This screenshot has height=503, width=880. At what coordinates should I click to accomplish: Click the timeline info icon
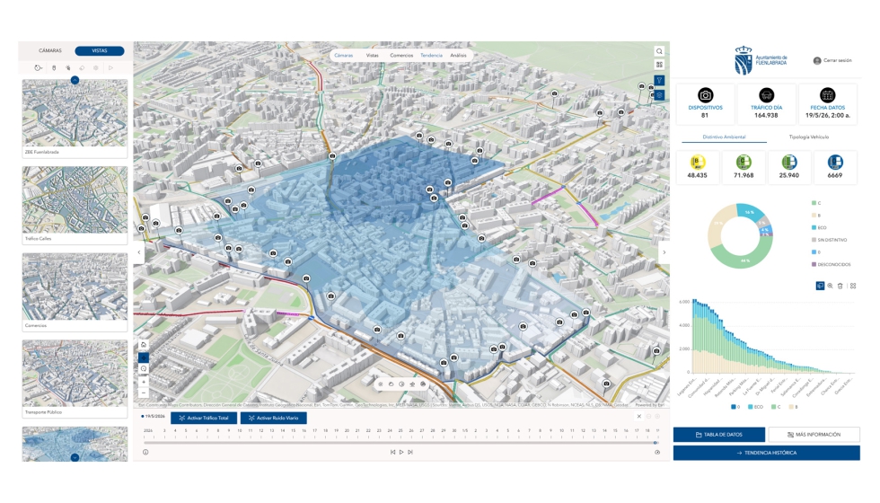145,453
